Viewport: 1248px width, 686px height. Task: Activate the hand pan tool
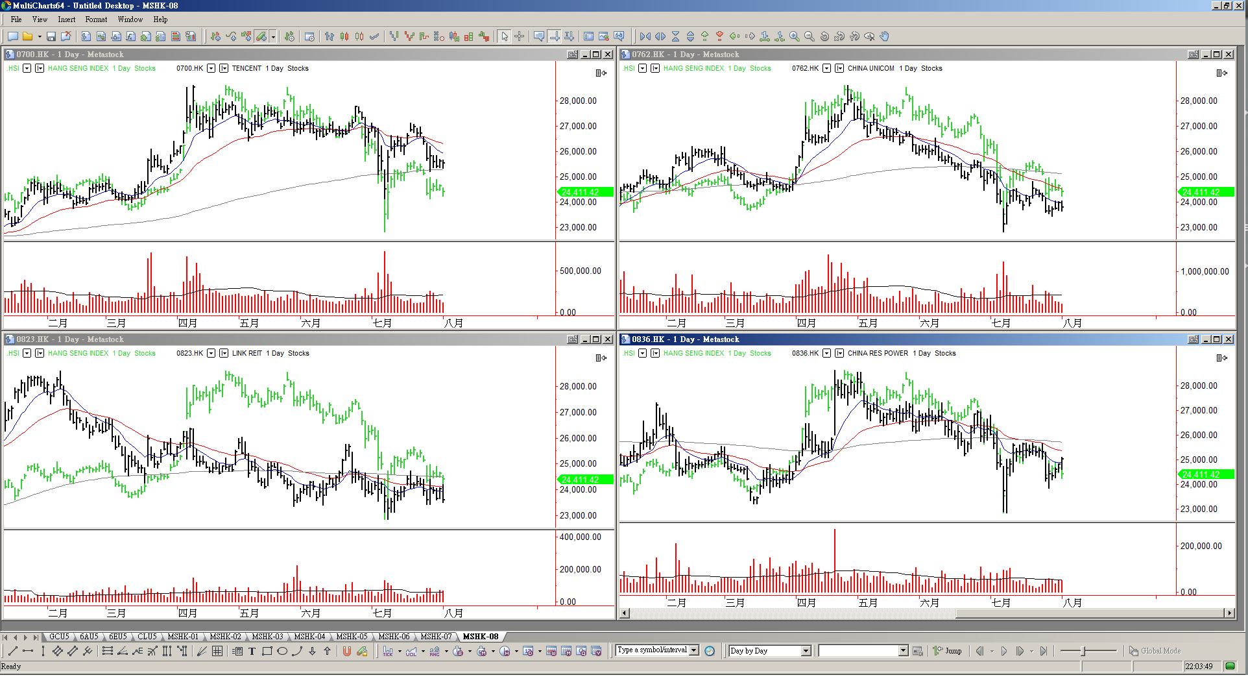point(884,37)
